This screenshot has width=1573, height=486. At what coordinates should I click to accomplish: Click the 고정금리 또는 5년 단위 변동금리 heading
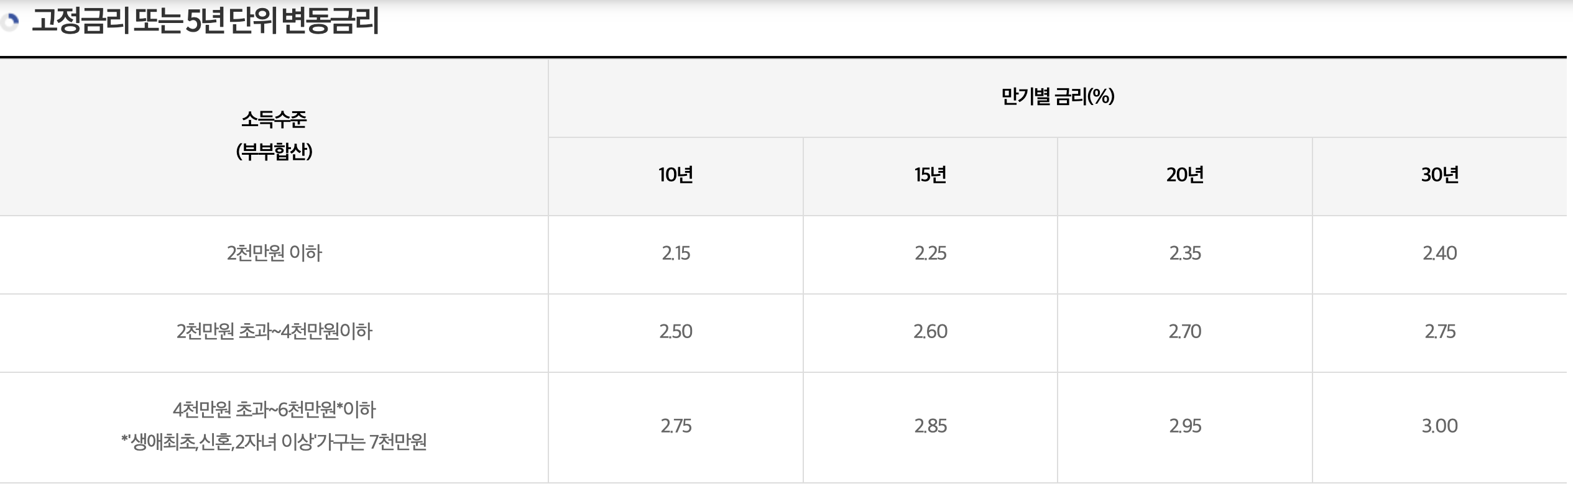point(205,22)
